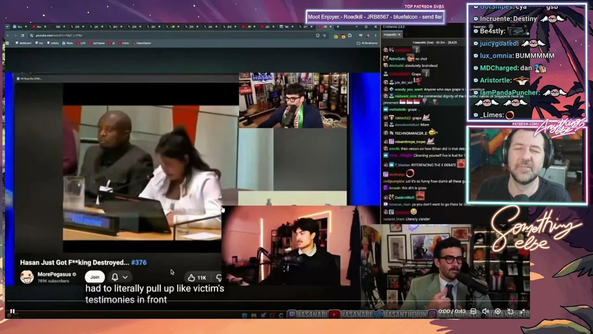The width and height of the screenshot is (593, 334).
Task: Mute the player's volume speaker icon
Action: point(485,311)
